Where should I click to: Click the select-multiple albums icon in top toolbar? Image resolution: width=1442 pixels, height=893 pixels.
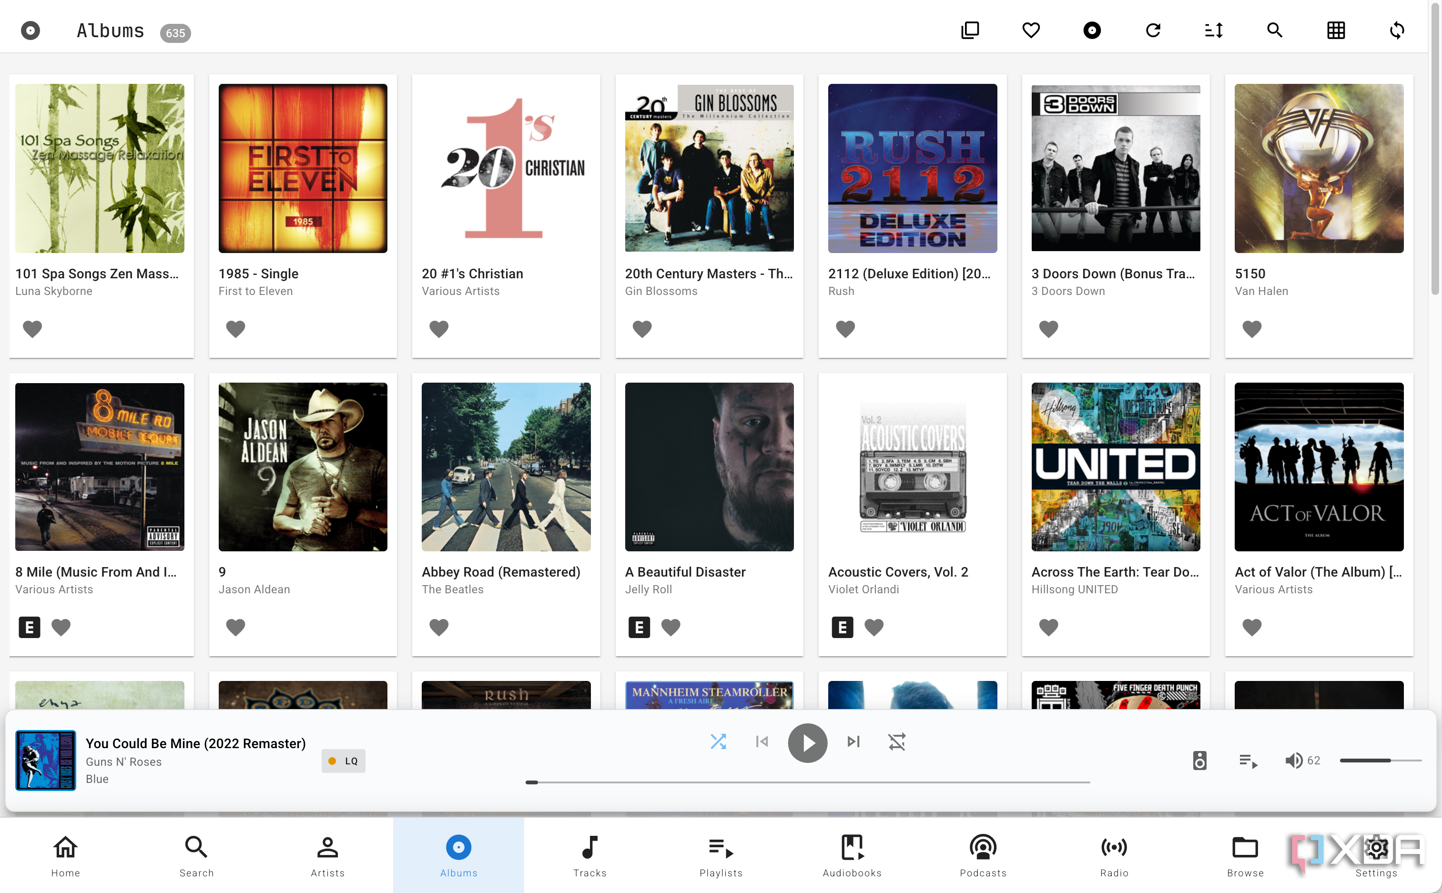970,30
